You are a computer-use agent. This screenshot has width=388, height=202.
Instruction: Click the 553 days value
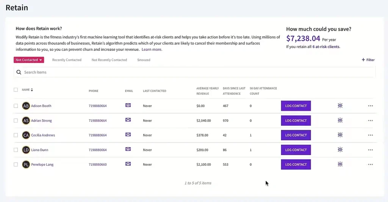(225, 164)
